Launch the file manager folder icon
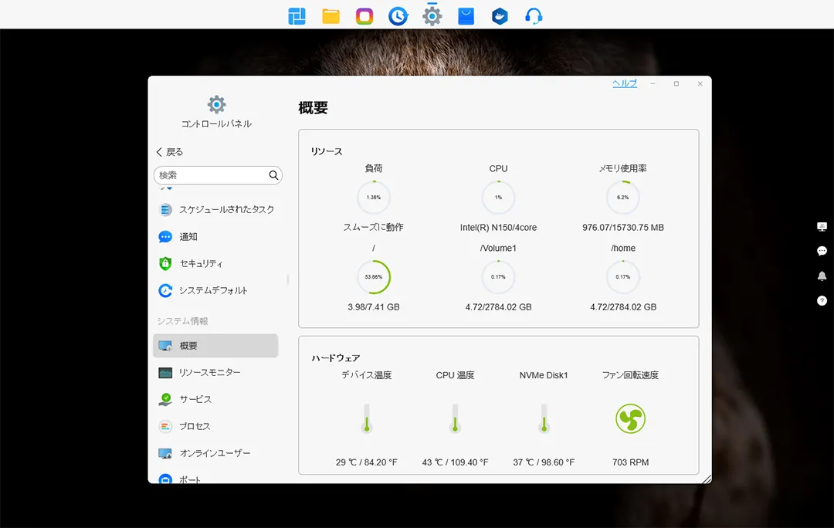834x528 pixels. (x=331, y=16)
